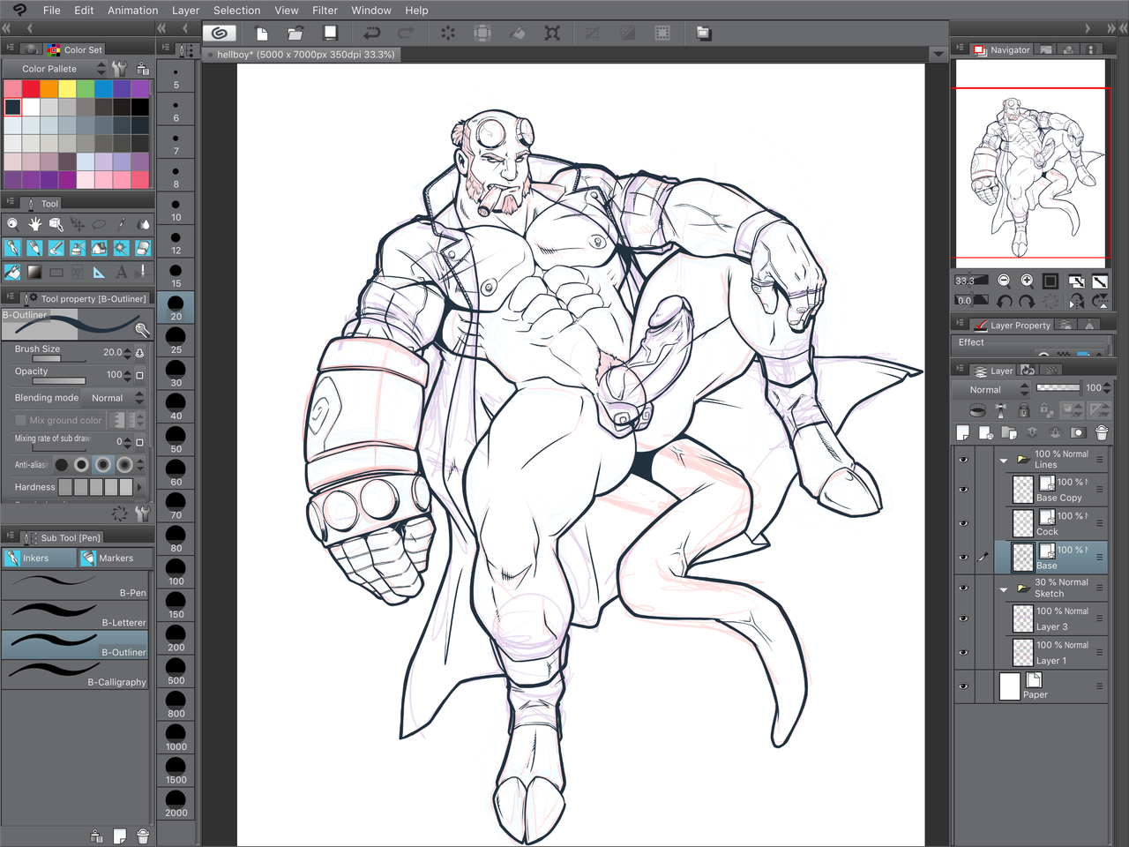Screen dimensions: 1129x847
Task: Create new raster layer
Action: (963, 432)
